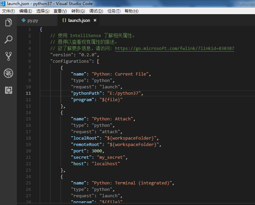
Task: Click the VS Code logo in title bar
Action: (x=3, y=3)
